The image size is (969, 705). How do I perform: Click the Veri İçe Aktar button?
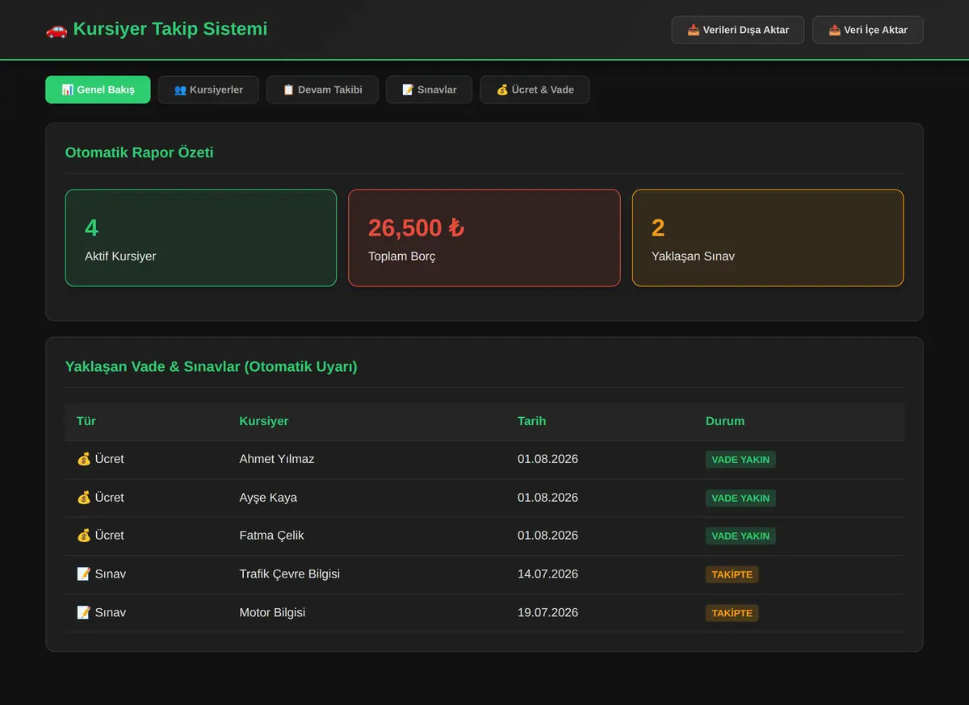868,30
